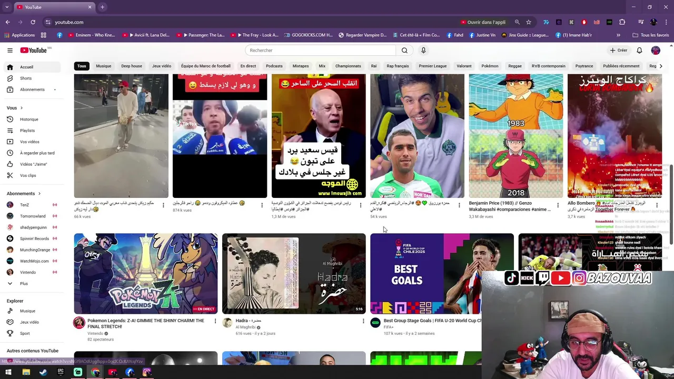Start voice search with the microphone
This screenshot has height=379, width=674.
[423, 50]
